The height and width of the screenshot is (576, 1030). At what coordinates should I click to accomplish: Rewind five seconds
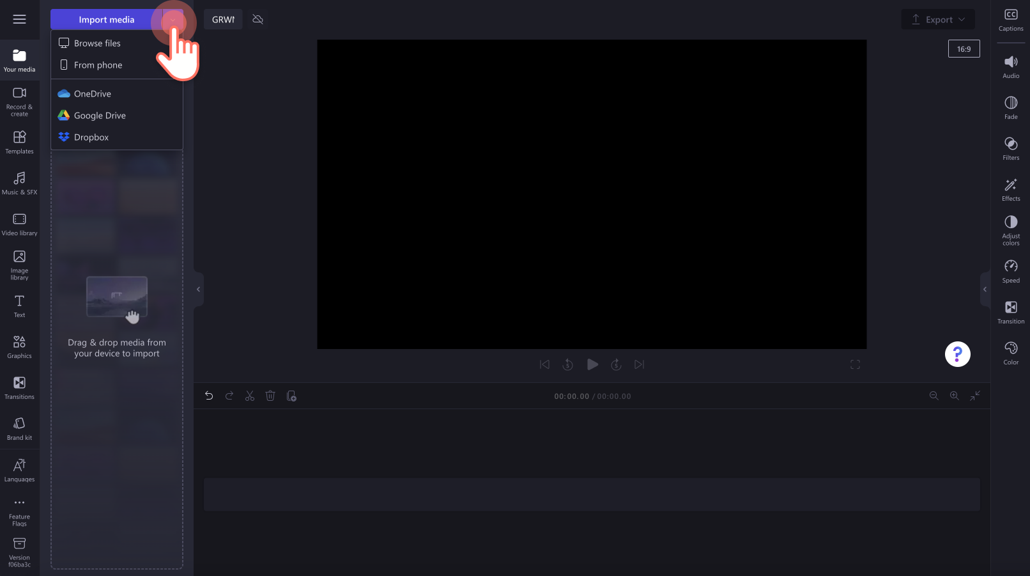(567, 364)
